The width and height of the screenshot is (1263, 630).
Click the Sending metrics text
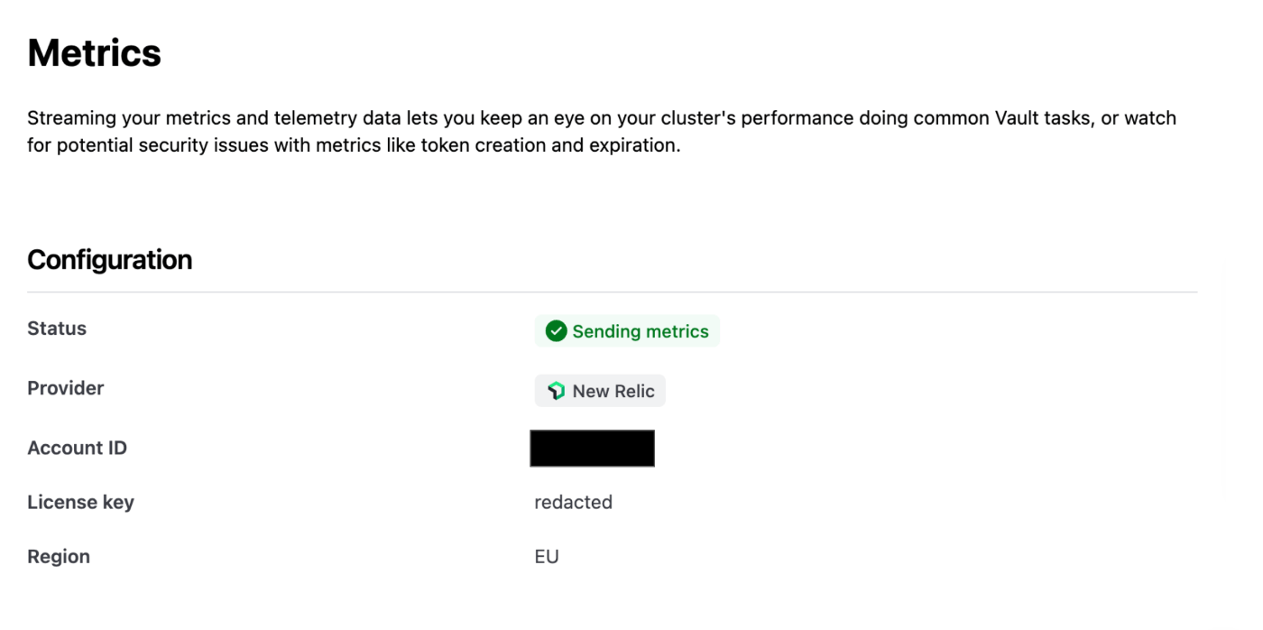[x=641, y=331]
